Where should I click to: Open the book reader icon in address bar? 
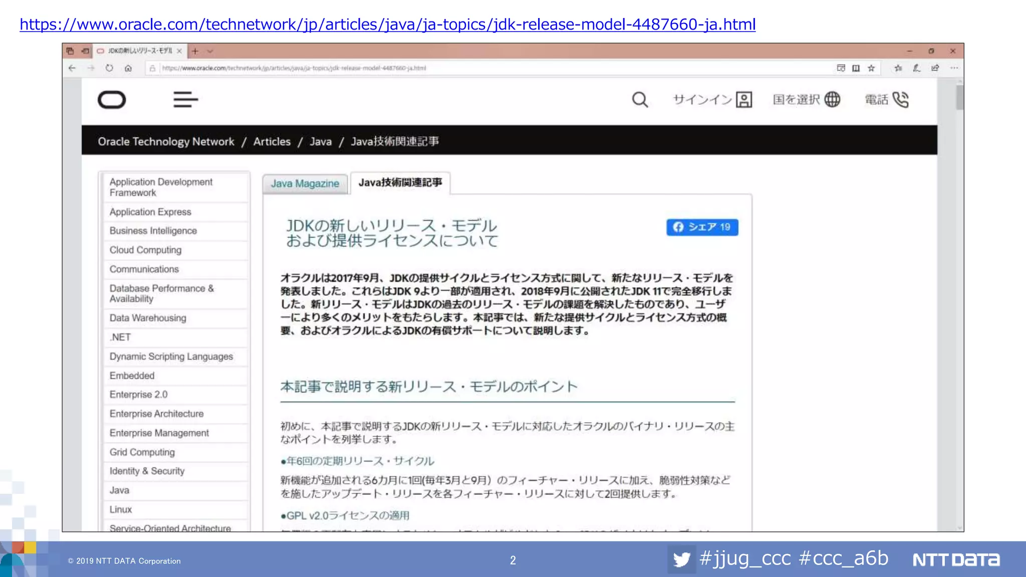coord(856,68)
